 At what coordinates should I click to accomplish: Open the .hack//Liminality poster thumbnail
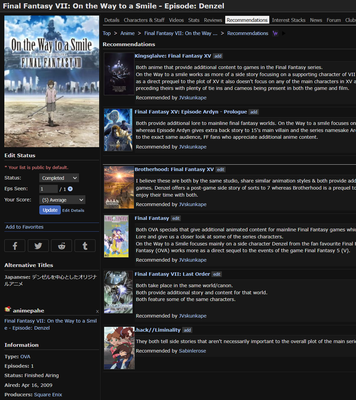pos(119,348)
